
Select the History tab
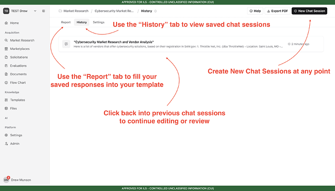(x=82, y=22)
